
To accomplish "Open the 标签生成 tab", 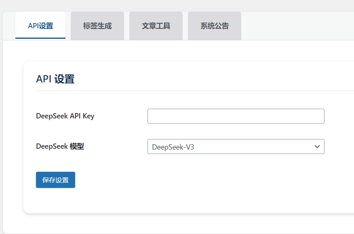I will [97, 26].
